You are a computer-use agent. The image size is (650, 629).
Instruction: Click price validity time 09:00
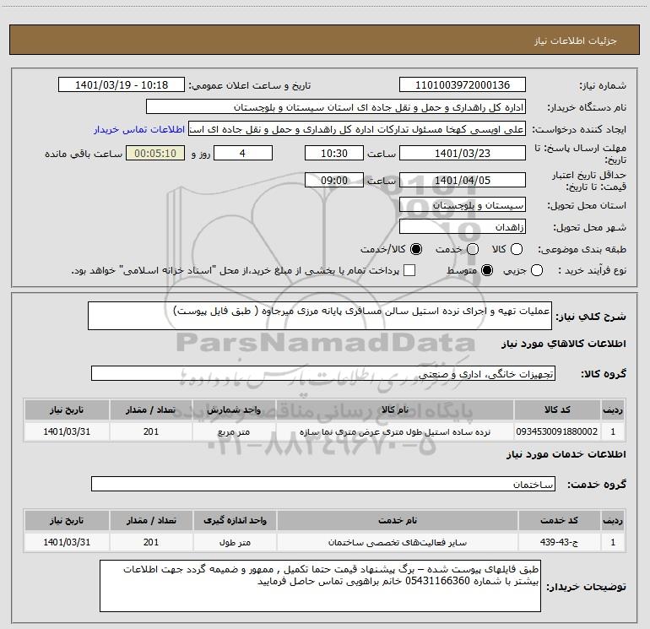(x=334, y=180)
